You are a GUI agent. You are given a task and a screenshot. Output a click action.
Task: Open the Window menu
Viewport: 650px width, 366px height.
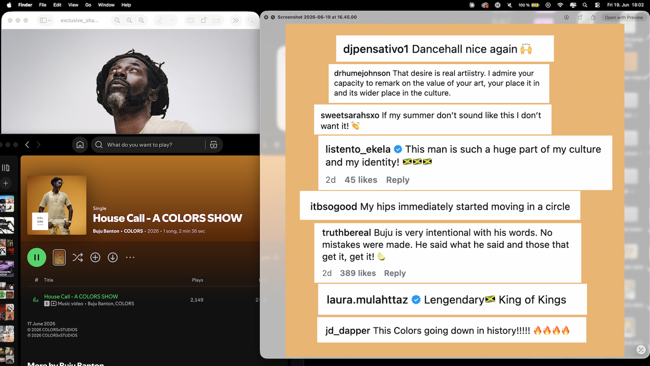[106, 5]
